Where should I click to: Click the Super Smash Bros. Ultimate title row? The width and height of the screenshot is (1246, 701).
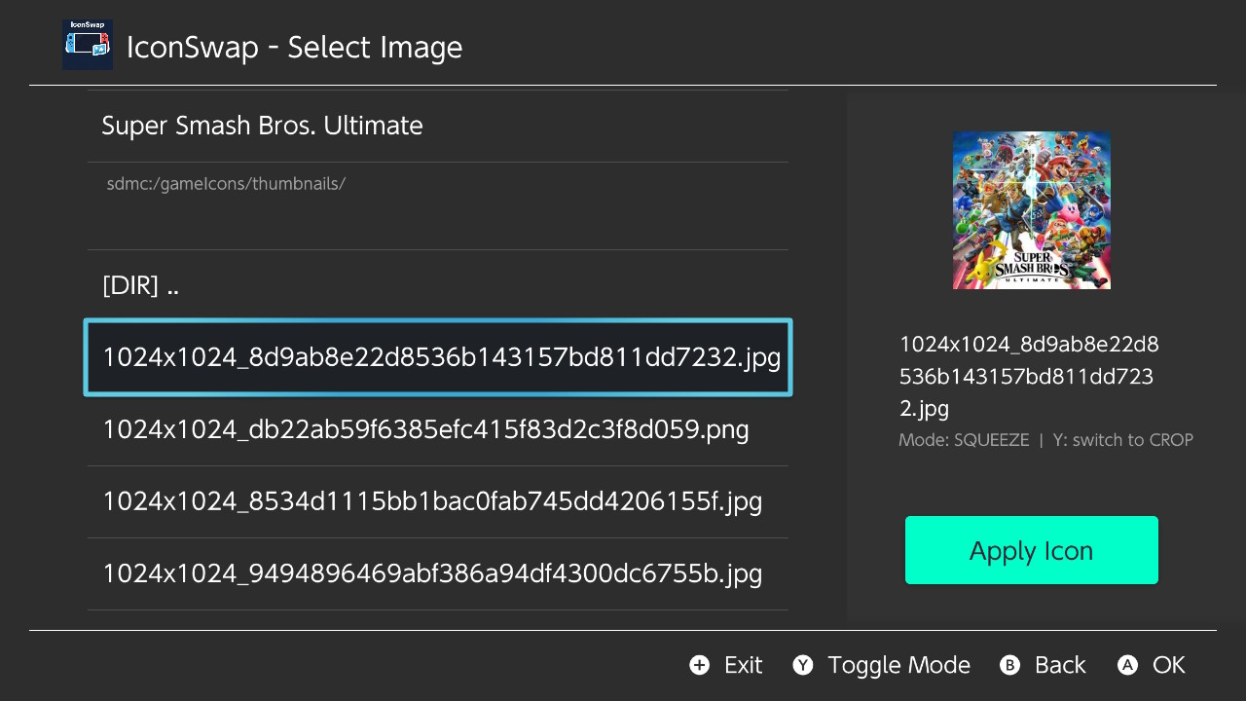tap(438, 126)
